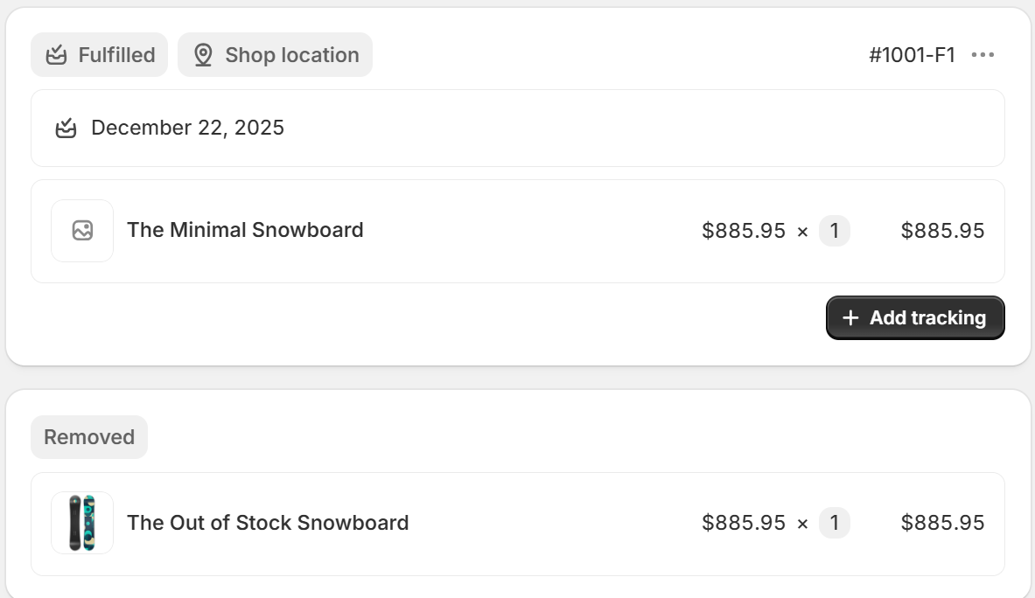Open the fulfillment three-dot options menu
Screen dimensions: 1035x598
(x=983, y=55)
